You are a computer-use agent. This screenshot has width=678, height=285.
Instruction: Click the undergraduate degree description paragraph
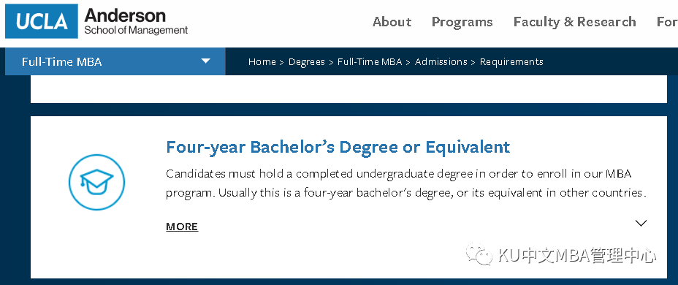406,183
